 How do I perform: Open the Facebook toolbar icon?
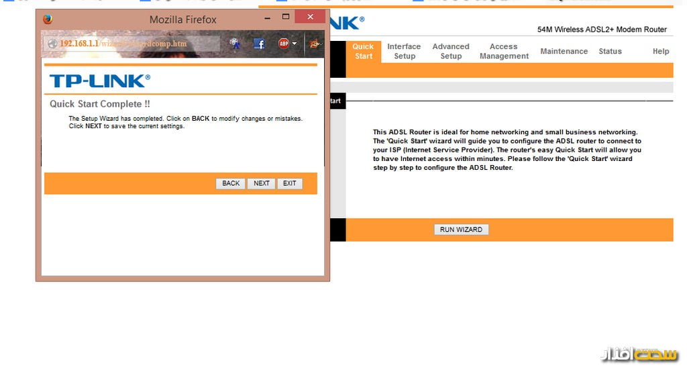pos(259,44)
